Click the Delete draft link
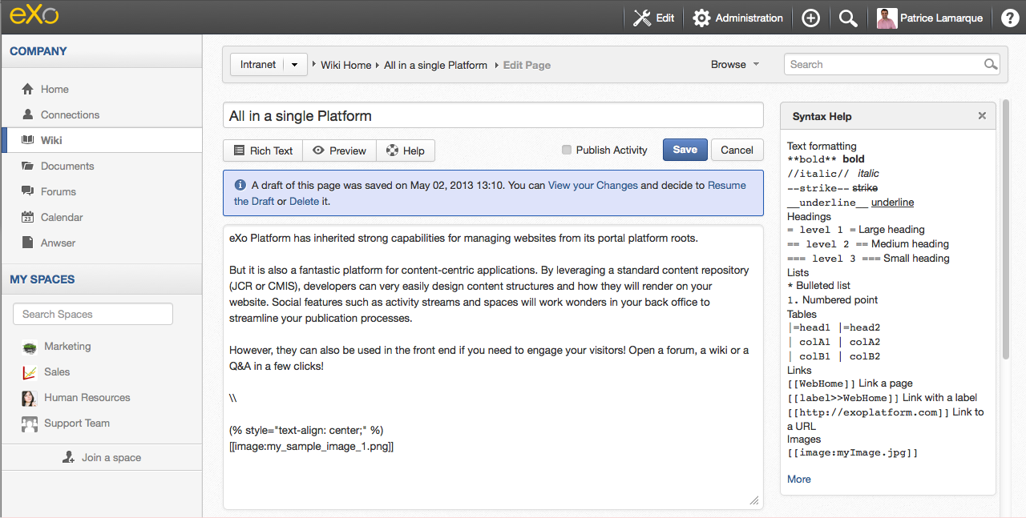The width and height of the screenshot is (1026, 518). pyautogui.click(x=305, y=201)
